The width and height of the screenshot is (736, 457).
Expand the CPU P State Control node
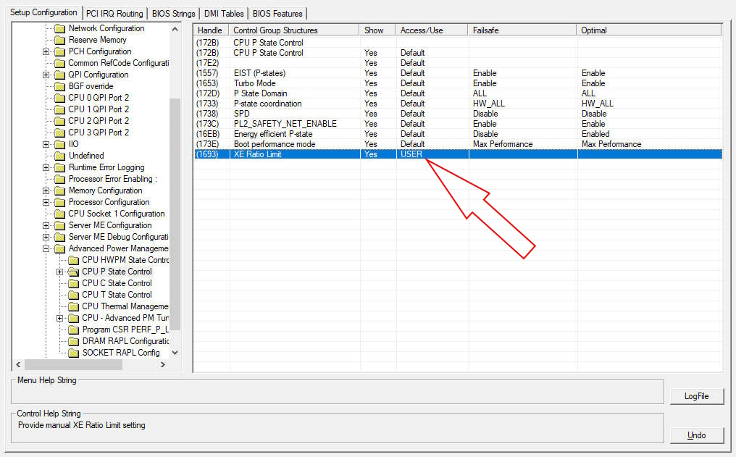click(x=60, y=272)
